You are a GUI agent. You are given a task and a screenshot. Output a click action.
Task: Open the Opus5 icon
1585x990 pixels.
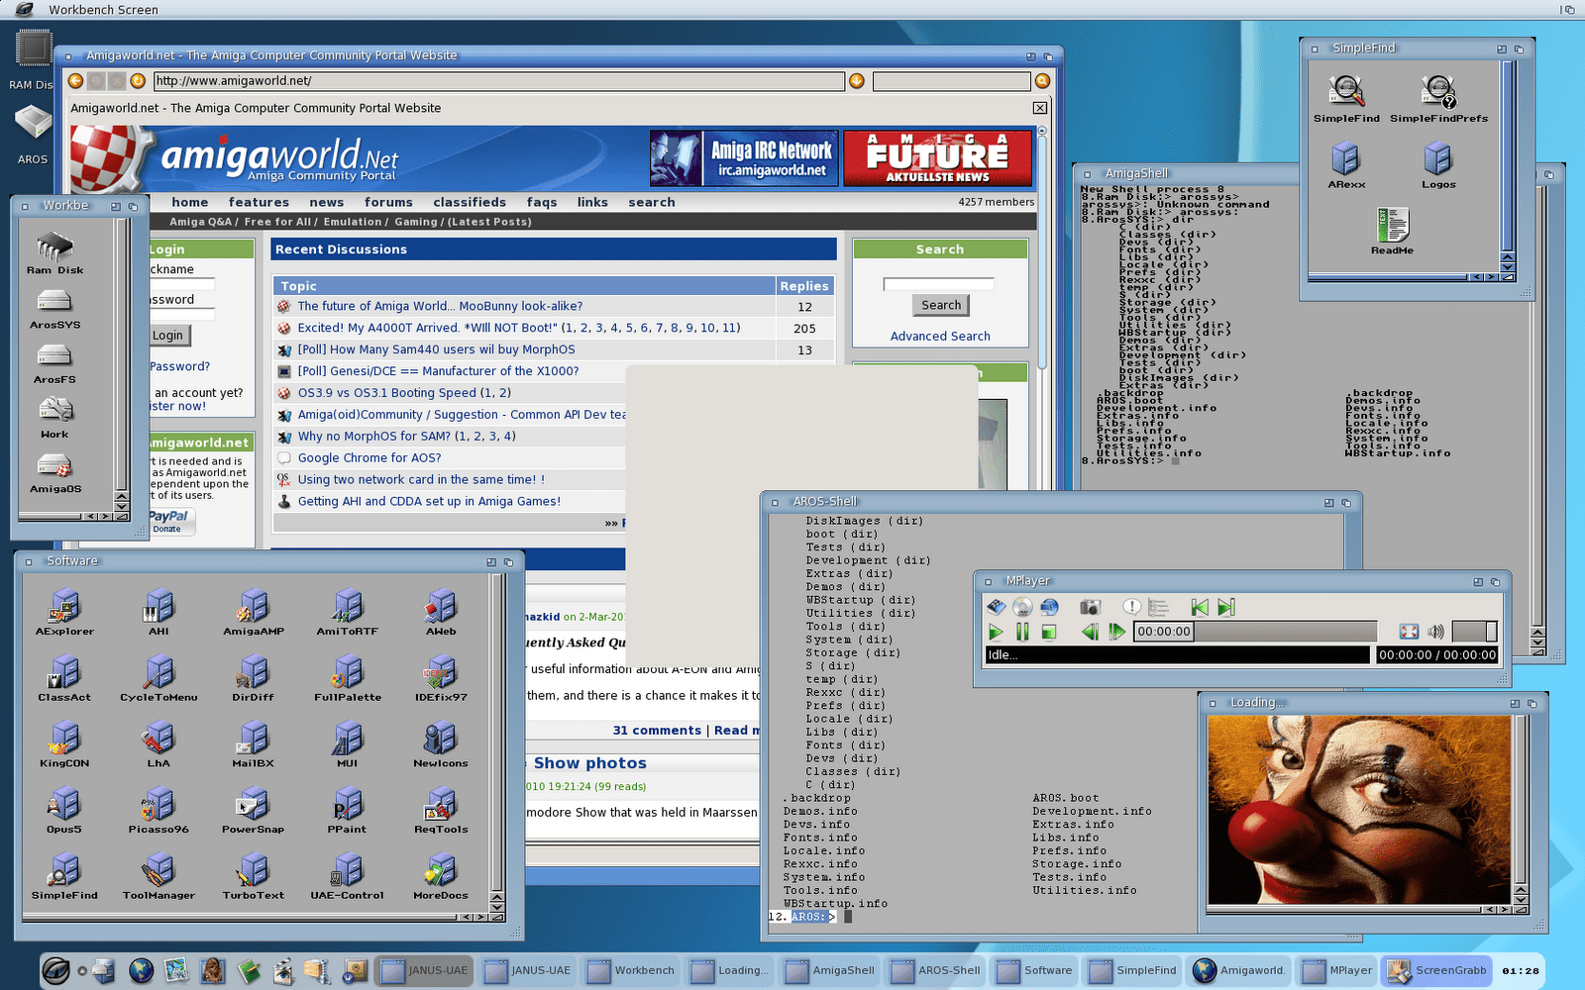64,810
